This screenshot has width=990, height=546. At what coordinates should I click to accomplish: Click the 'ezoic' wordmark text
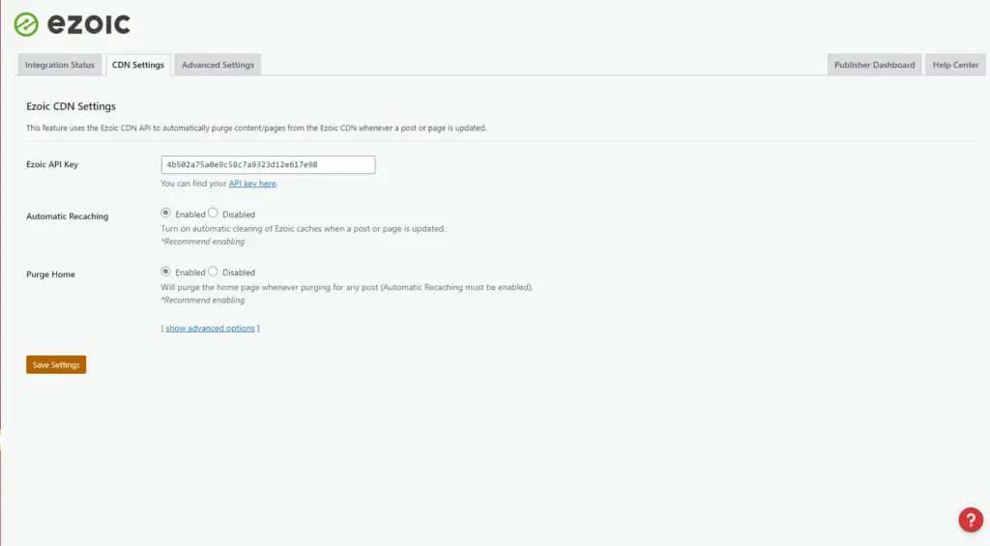point(89,24)
